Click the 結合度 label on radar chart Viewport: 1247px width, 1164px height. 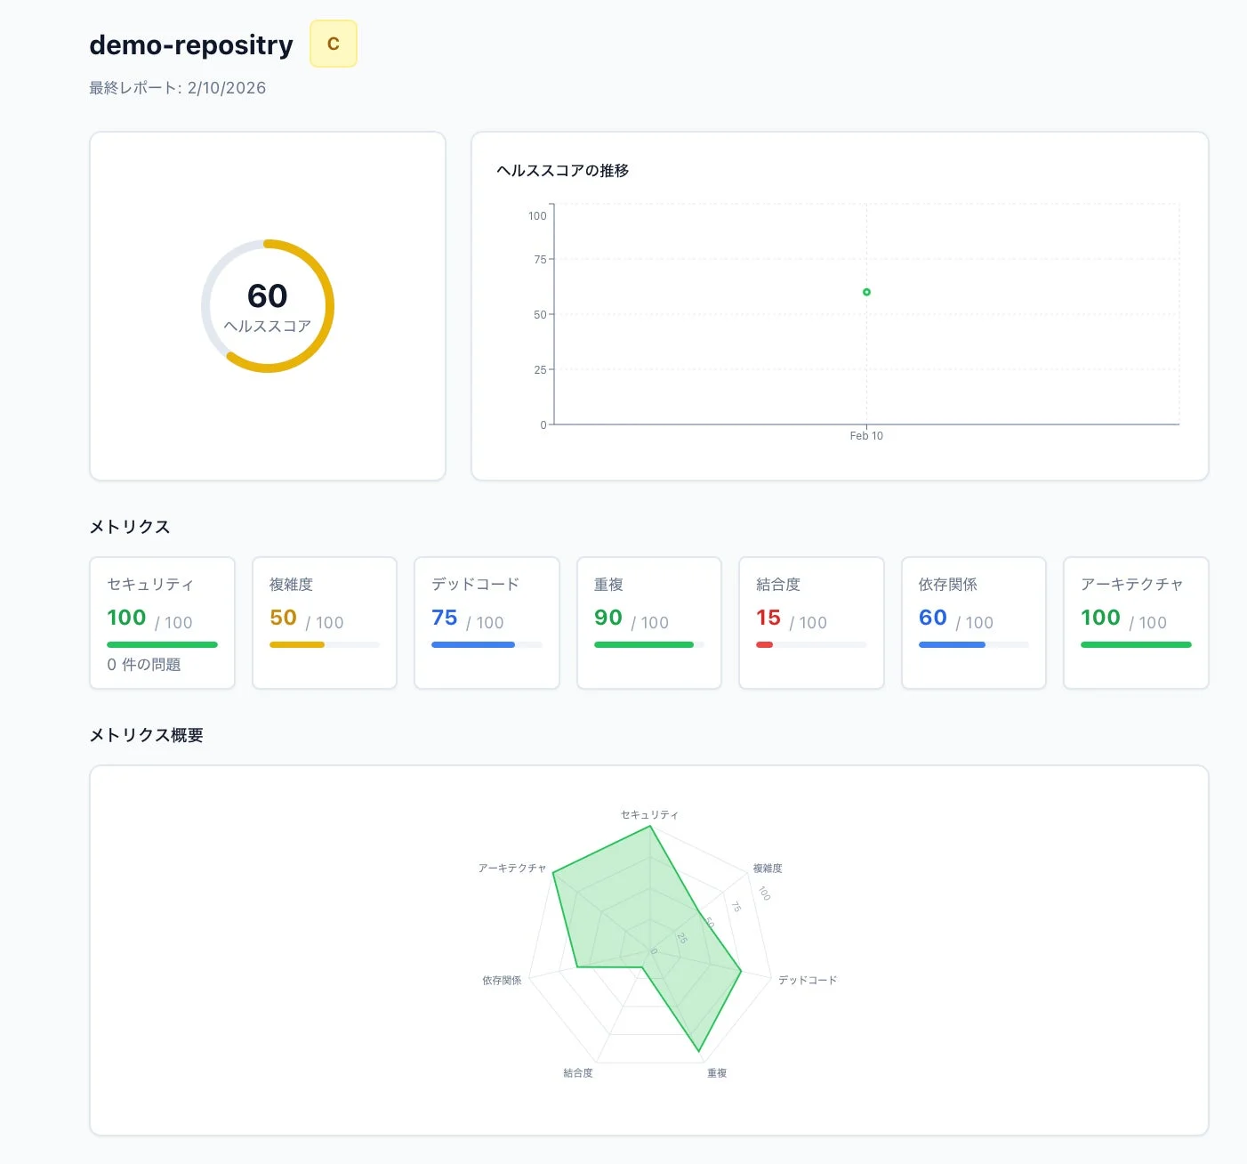tap(578, 1073)
